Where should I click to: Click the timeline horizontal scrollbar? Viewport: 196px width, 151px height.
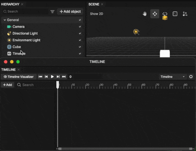click(x=125, y=149)
